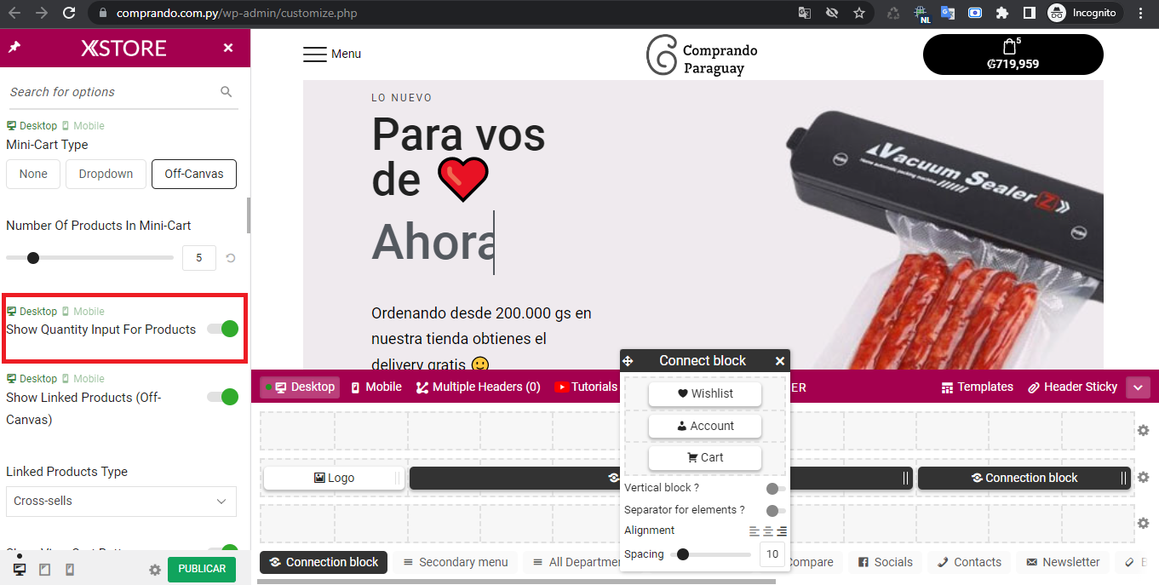Switch header builder to Mobile tab
This screenshot has height=585, width=1159.
pos(376,387)
